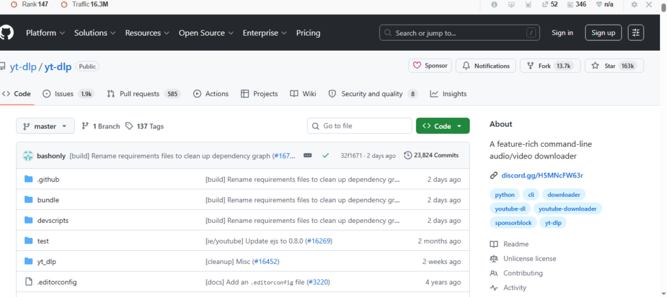667x297 pixels.
Task: Open commit hash 32f1671
Action: tap(351, 156)
